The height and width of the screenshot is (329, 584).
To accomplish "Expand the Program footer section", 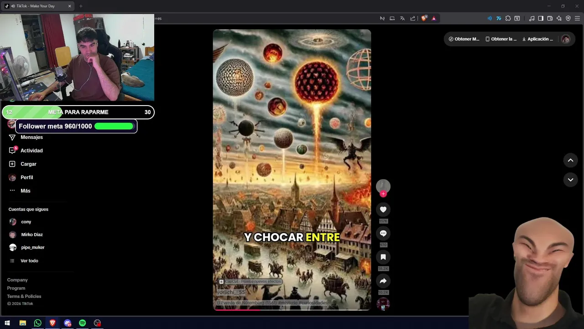I will click(x=16, y=288).
